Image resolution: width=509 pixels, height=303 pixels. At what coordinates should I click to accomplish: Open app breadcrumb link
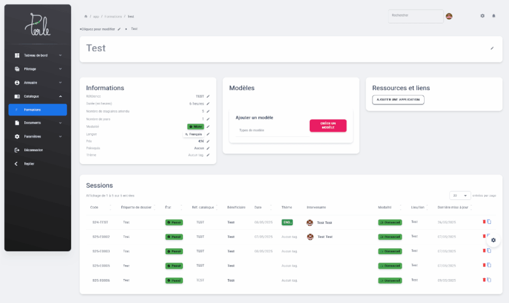(96, 17)
